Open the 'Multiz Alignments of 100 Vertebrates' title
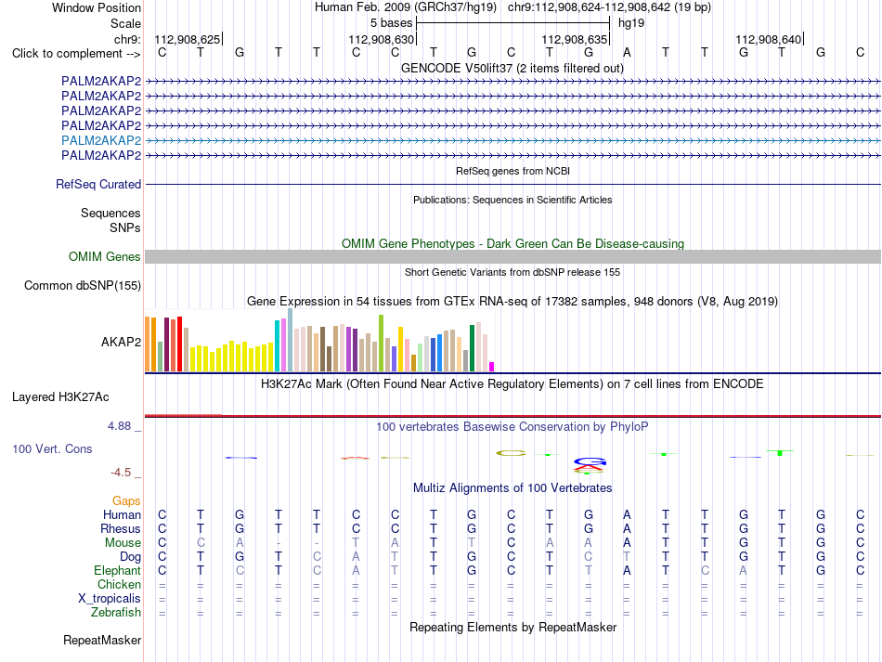The image size is (882, 662). (512, 488)
